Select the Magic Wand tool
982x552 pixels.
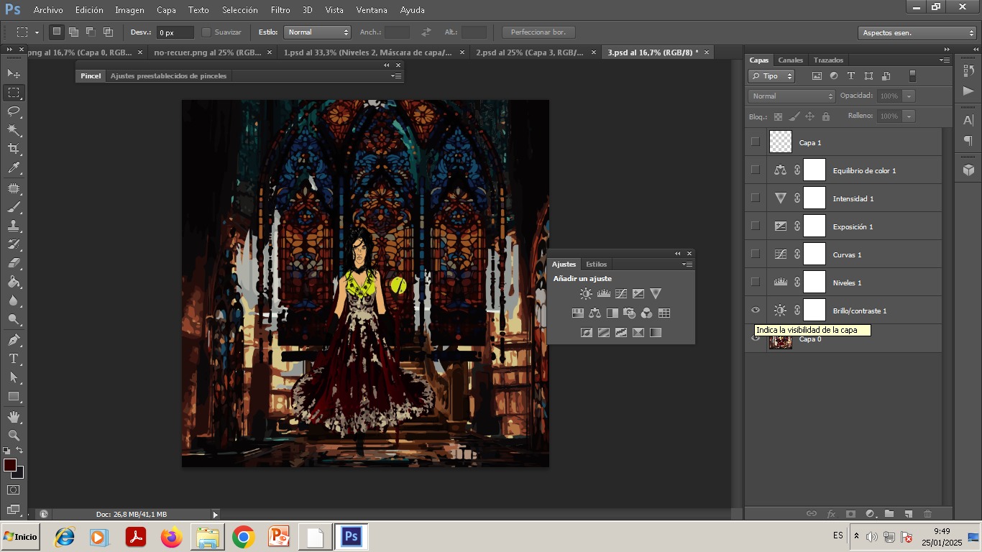tap(14, 130)
